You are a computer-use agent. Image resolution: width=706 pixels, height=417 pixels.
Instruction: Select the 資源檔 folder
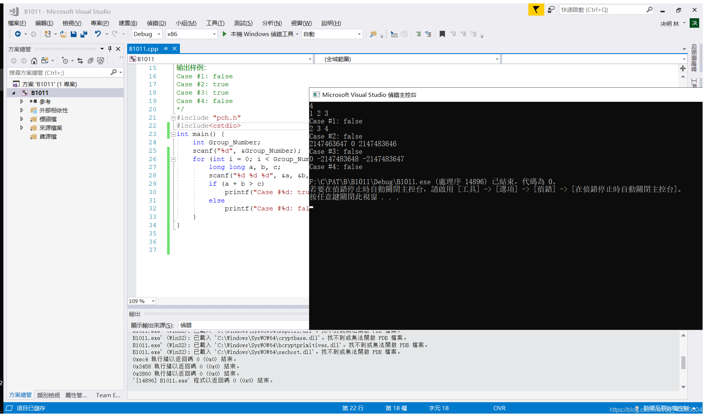pos(48,137)
